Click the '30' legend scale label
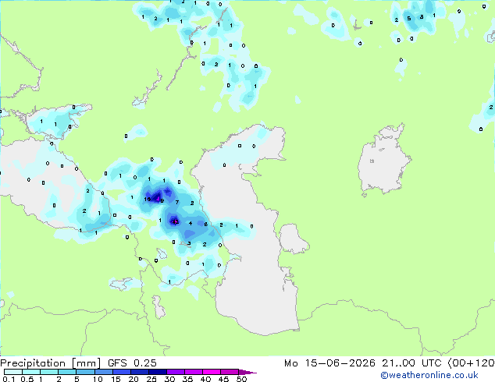 169,379
